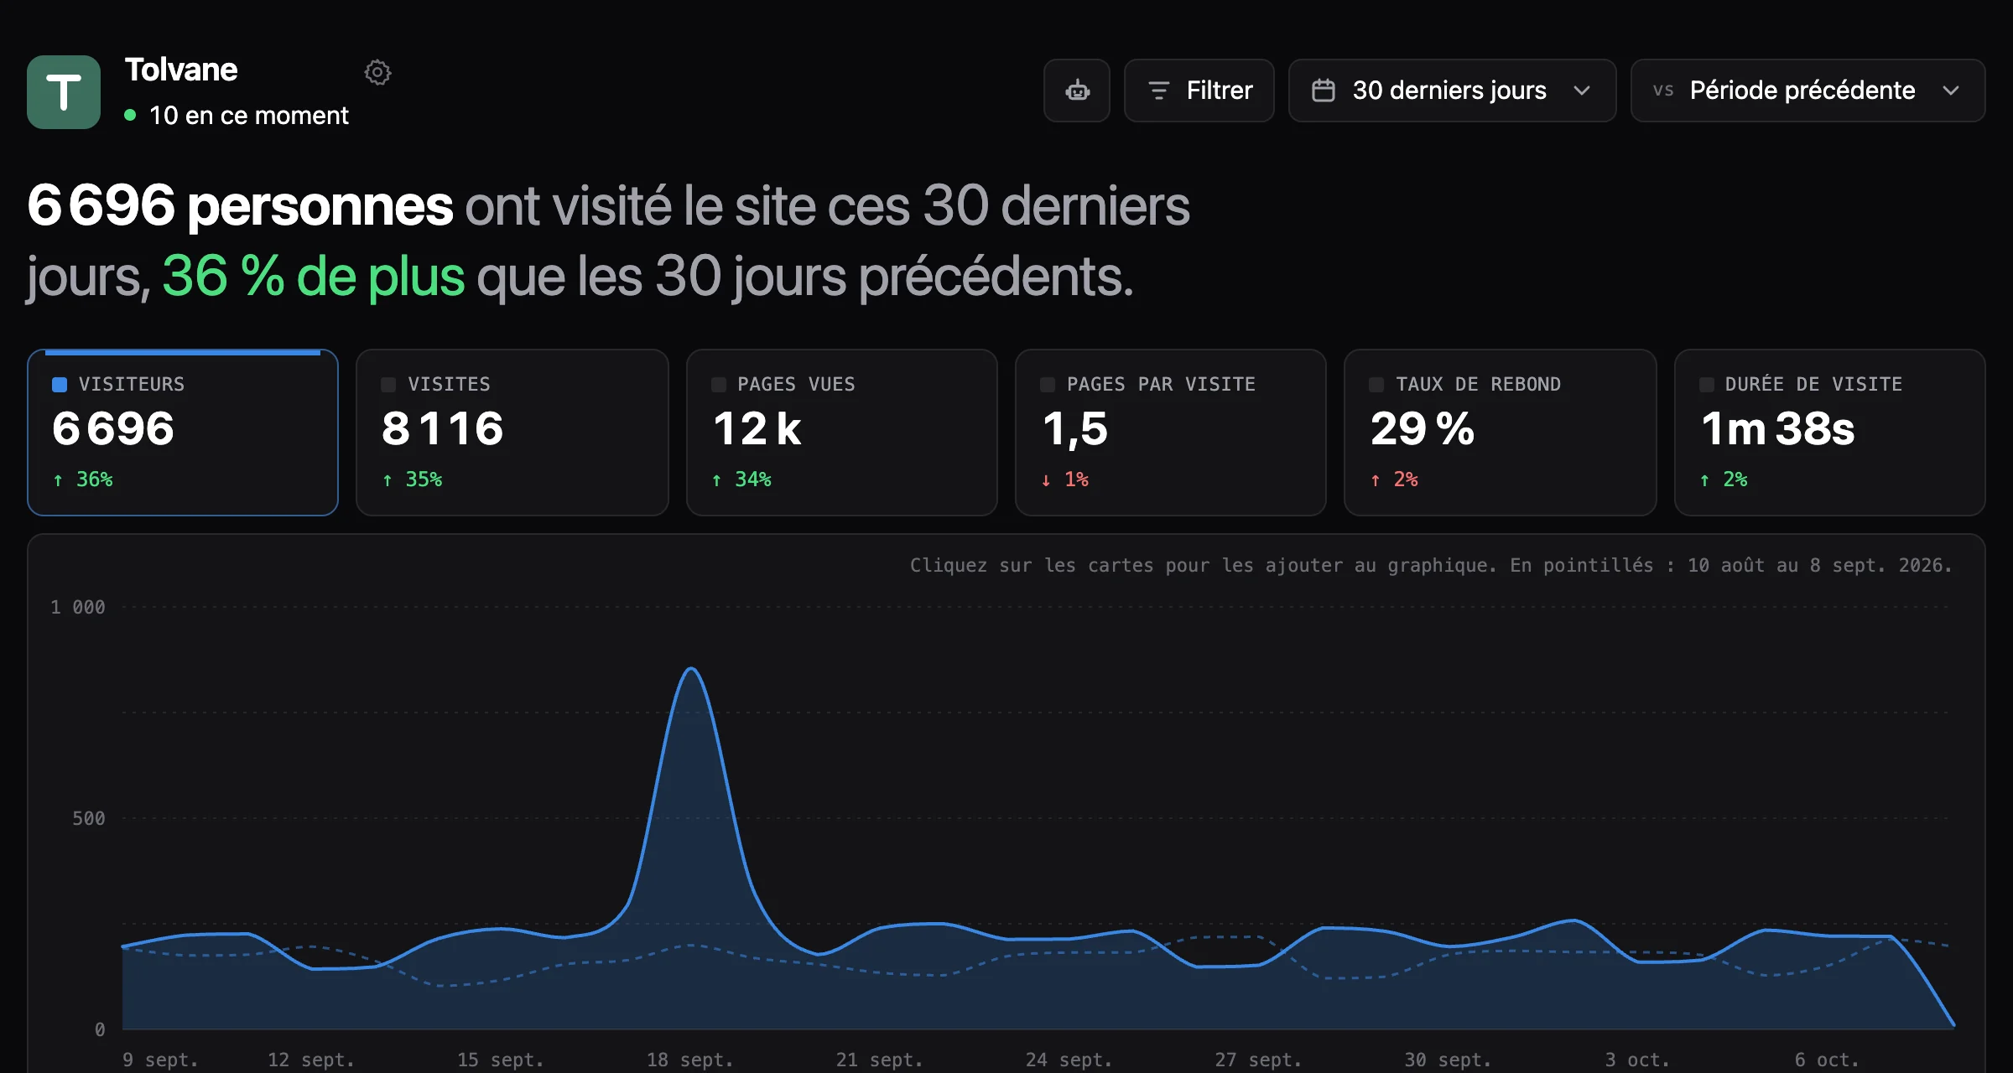The image size is (2013, 1073).
Task: Expand the 30 derniers jours dropdown chevron
Action: pyautogui.click(x=1582, y=91)
